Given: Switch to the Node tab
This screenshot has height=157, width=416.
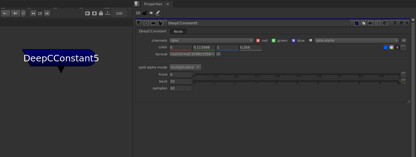Looking at the screenshot, I should click(178, 31).
